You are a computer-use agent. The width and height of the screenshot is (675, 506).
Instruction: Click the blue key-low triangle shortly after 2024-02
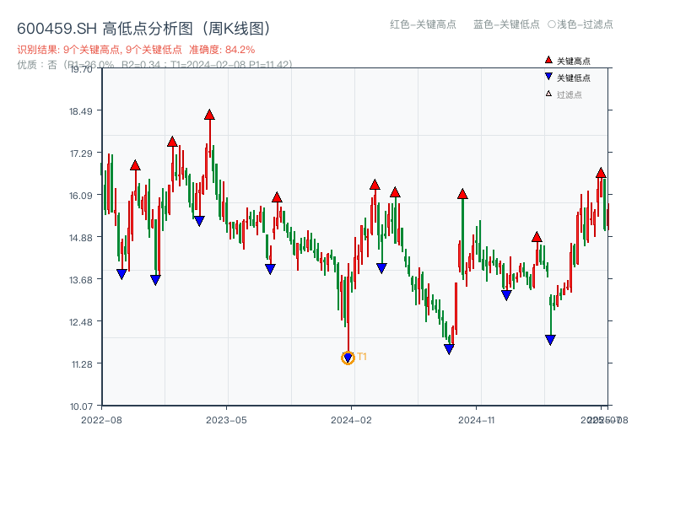pos(381,268)
